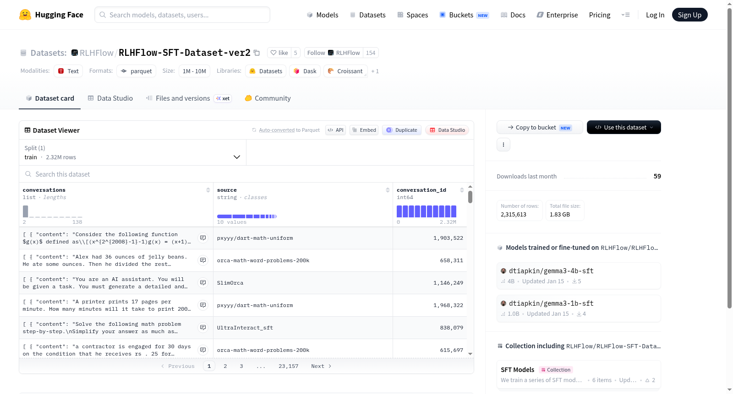
Task: Open the three-dot more actions menu
Action: (503, 145)
